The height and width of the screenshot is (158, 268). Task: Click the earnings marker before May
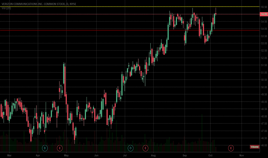pyautogui.click(x=60, y=148)
